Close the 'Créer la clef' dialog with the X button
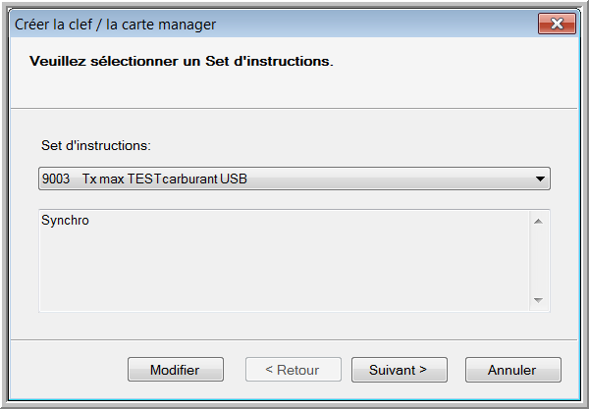589x409 pixels. coord(557,24)
